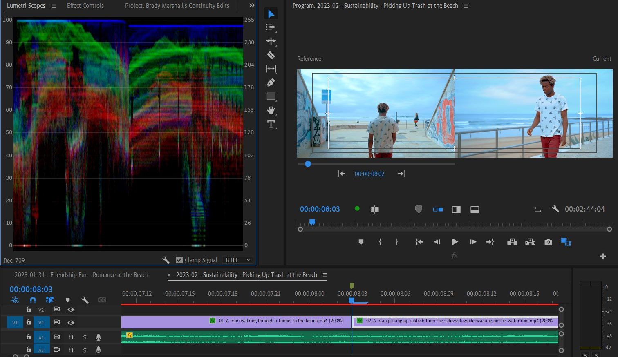Open the Program monitor button editor plus
This screenshot has width=618, height=357.
[x=603, y=256]
